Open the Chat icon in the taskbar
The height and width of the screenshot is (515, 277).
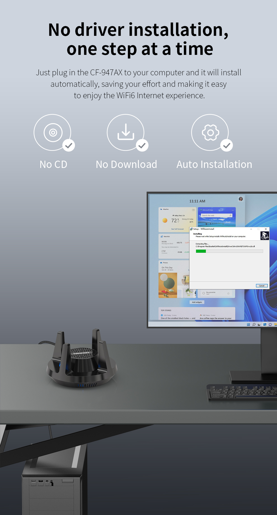pyautogui.click(x=270, y=324)
